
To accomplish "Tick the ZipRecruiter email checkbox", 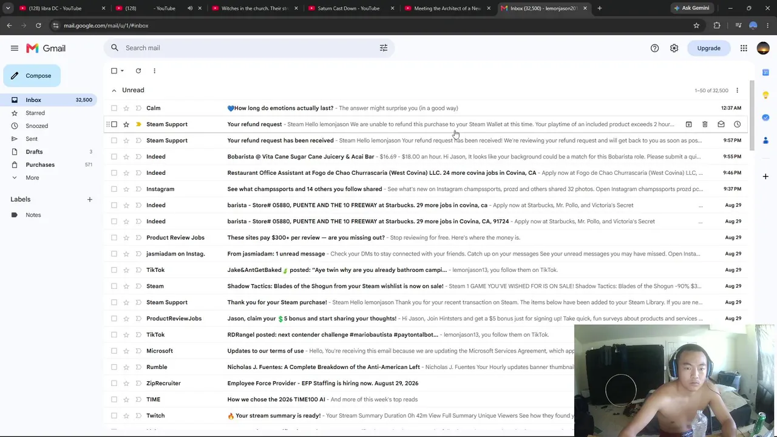I will (x=114, y=383).
